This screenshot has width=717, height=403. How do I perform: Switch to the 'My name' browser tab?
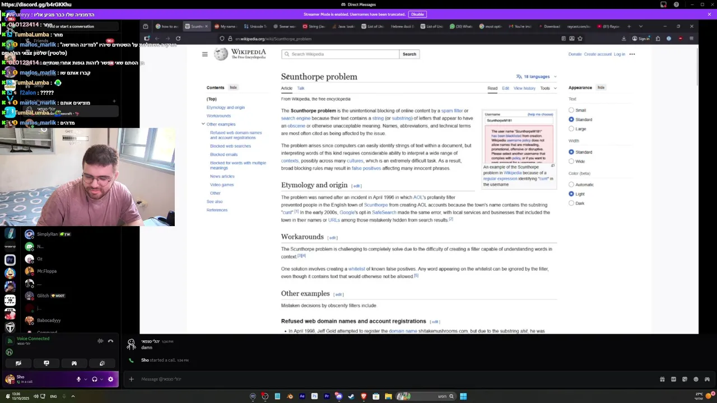pyautogui.click(x=225, y=26)
